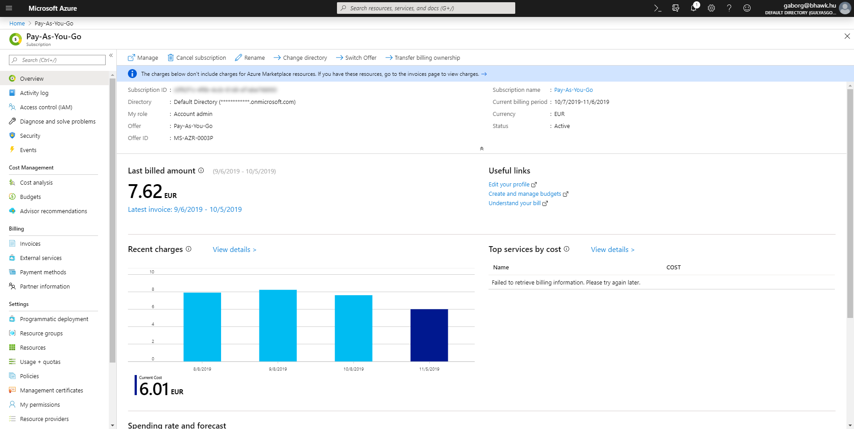Click the Advisor recommendations icon
This screenshot has height=429, width=854.
(12, 211)
